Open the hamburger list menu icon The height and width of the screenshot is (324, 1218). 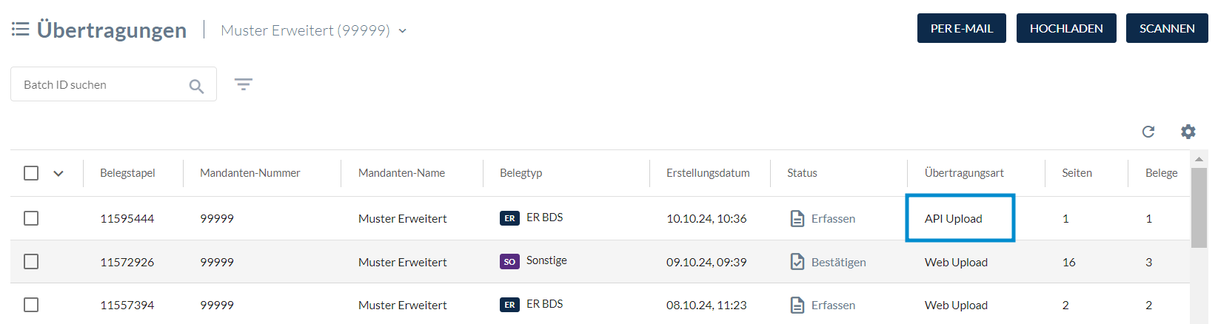21,29
